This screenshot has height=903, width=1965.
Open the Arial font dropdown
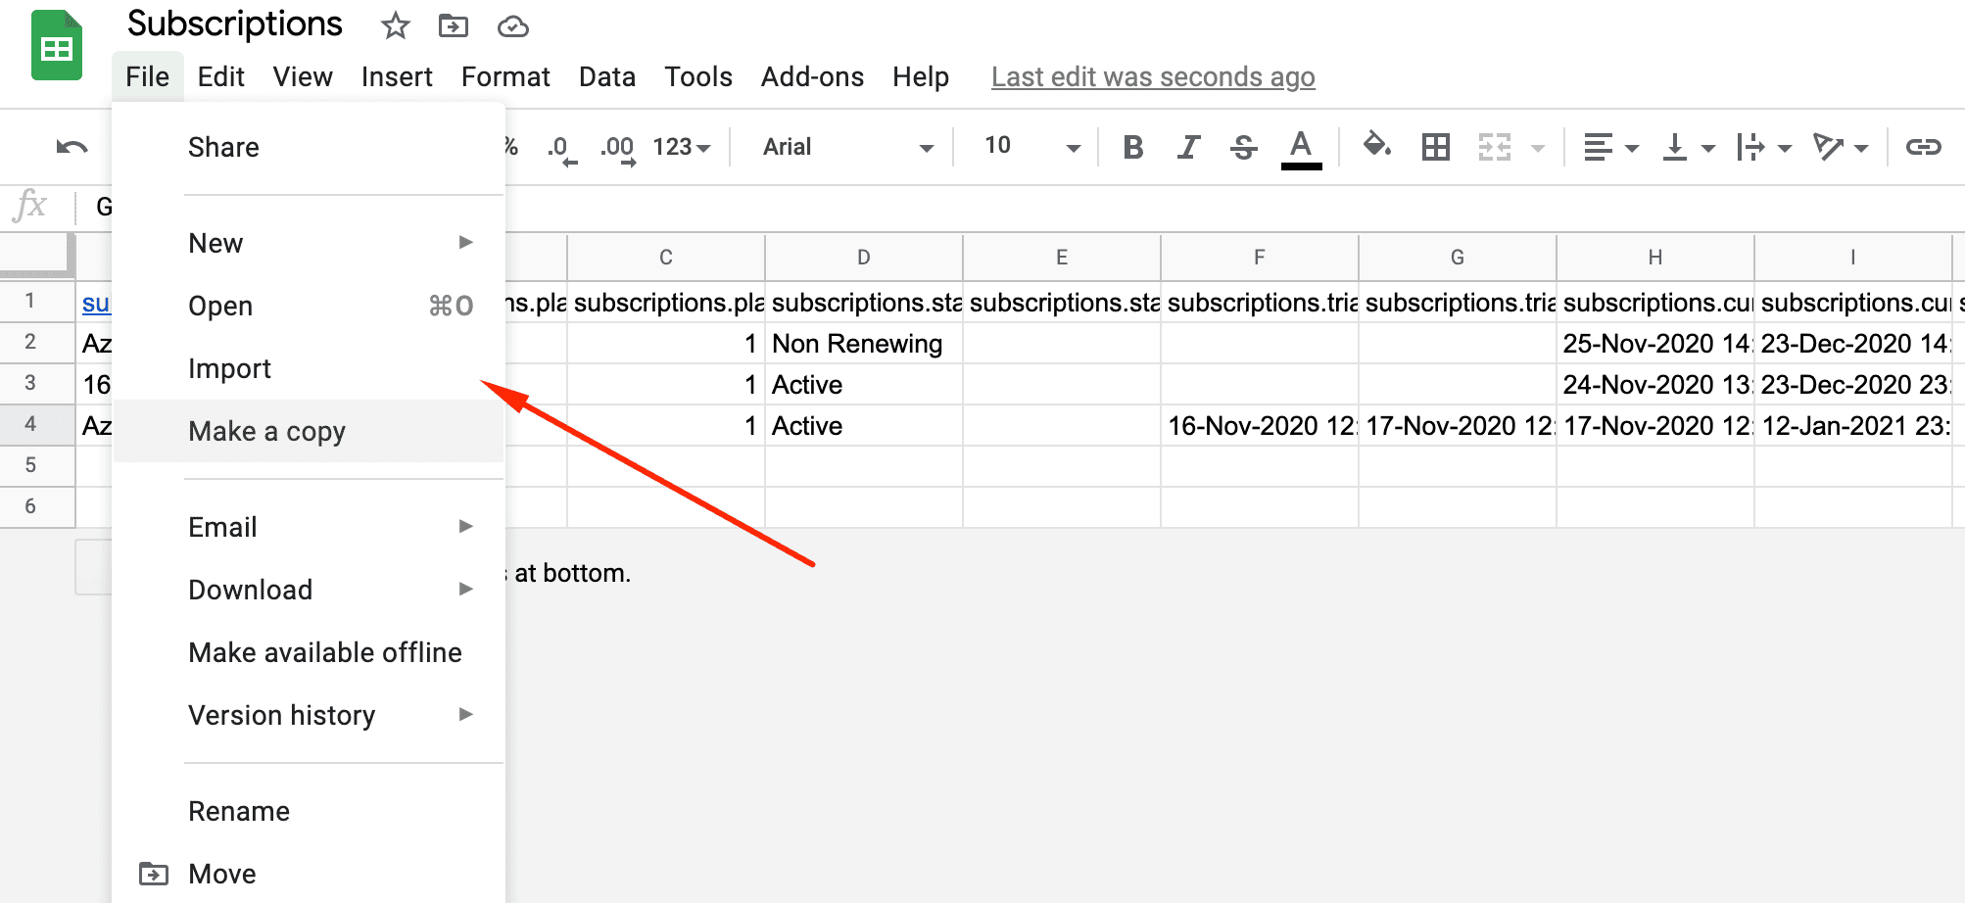pyautogui.click(x=847, y=147)
